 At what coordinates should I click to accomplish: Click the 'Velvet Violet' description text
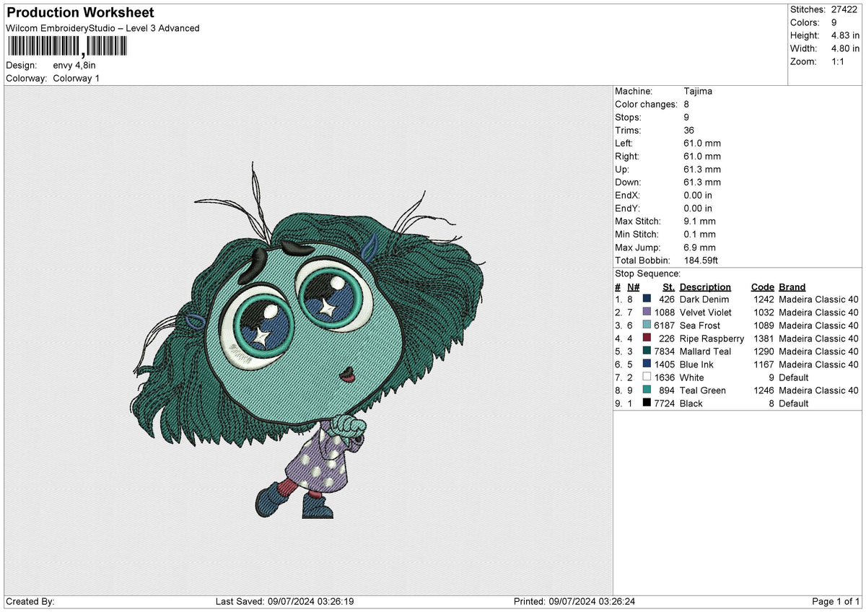pos(706,312)
